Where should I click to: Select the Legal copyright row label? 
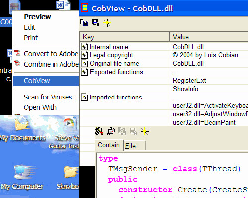(x=112, y=55)
